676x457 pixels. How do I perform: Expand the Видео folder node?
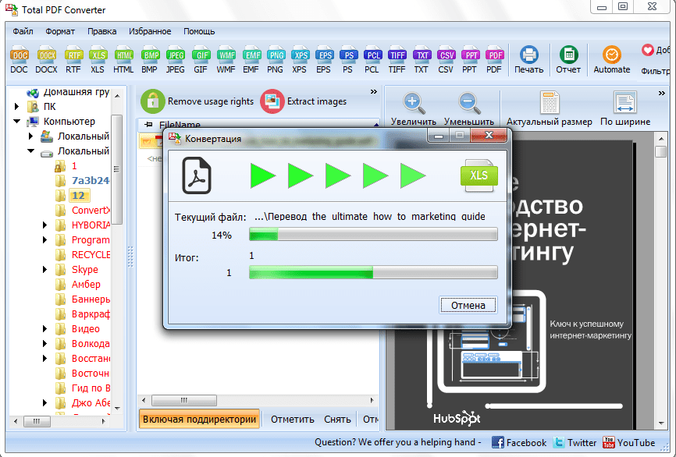click(45, 329)
